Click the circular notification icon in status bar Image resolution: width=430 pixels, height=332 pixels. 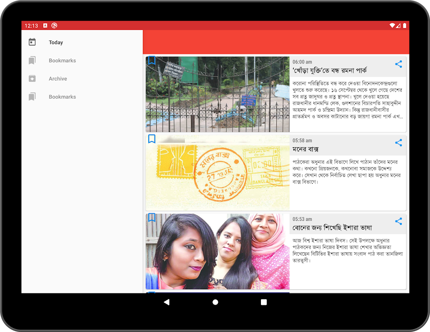54,25
